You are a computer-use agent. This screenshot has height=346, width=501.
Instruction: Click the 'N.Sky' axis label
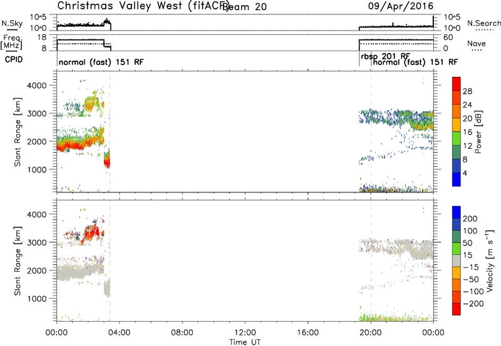(12, 23)
